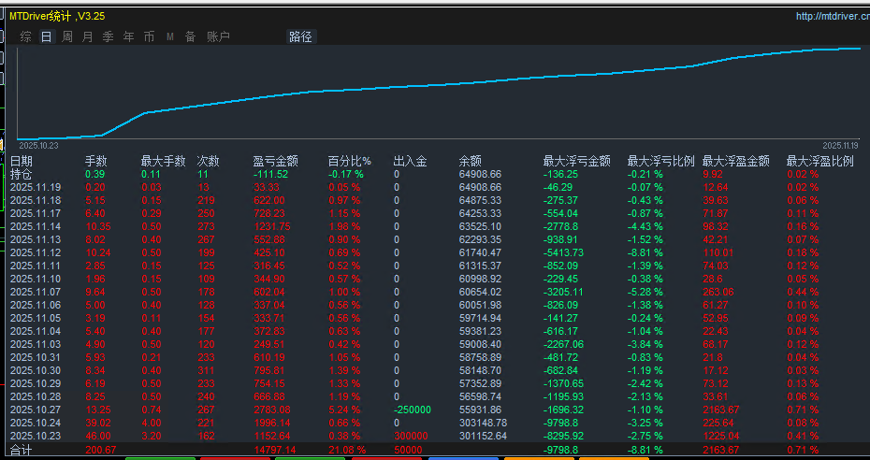This screenshot has width=870, height=460.
Task: Select the 持仓 holdings row label
Action: (22, 174)
